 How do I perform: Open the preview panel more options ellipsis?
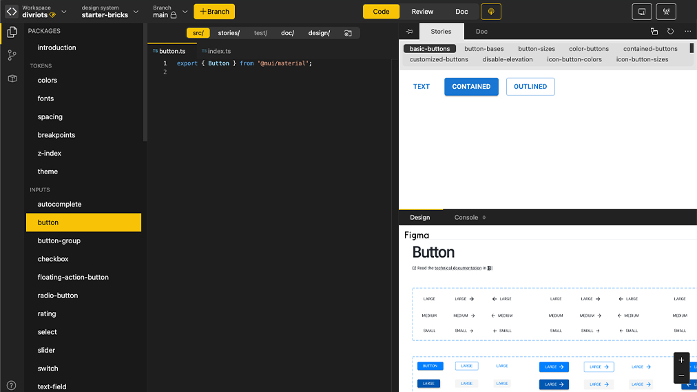[687, 32]
